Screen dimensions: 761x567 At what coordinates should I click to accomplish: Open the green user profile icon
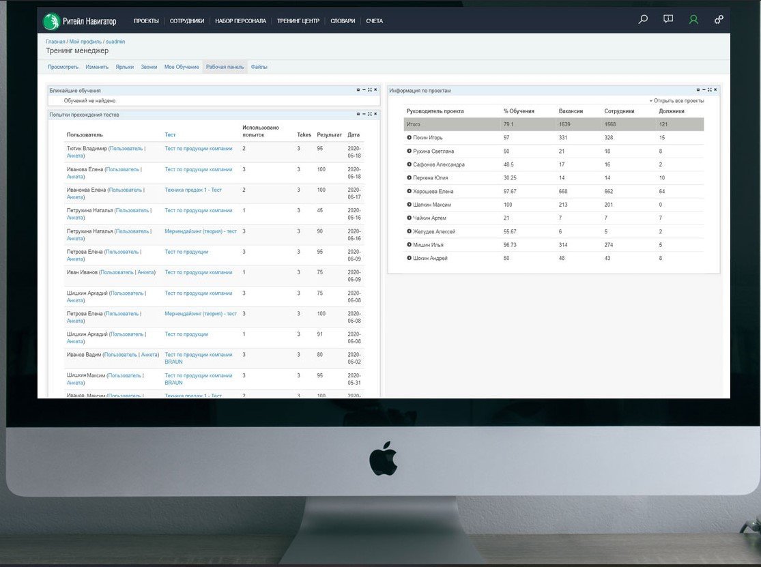point(693,19)
